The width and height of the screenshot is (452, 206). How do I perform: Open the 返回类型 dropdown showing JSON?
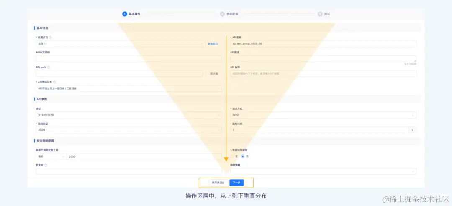129,130
